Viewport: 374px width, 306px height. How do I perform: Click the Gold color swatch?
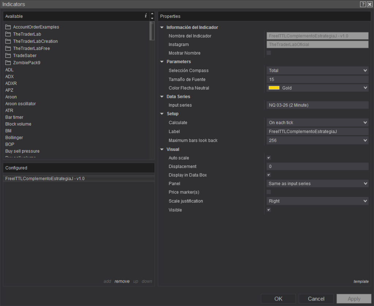click(x=274, y=88)
